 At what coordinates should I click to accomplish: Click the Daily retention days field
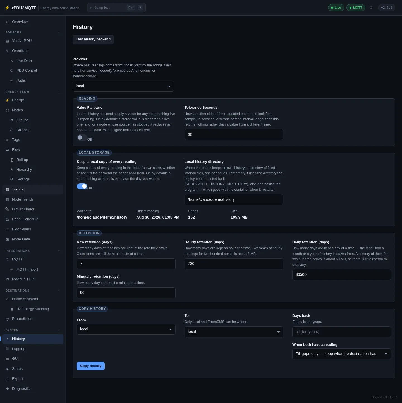tap(342, 275)
